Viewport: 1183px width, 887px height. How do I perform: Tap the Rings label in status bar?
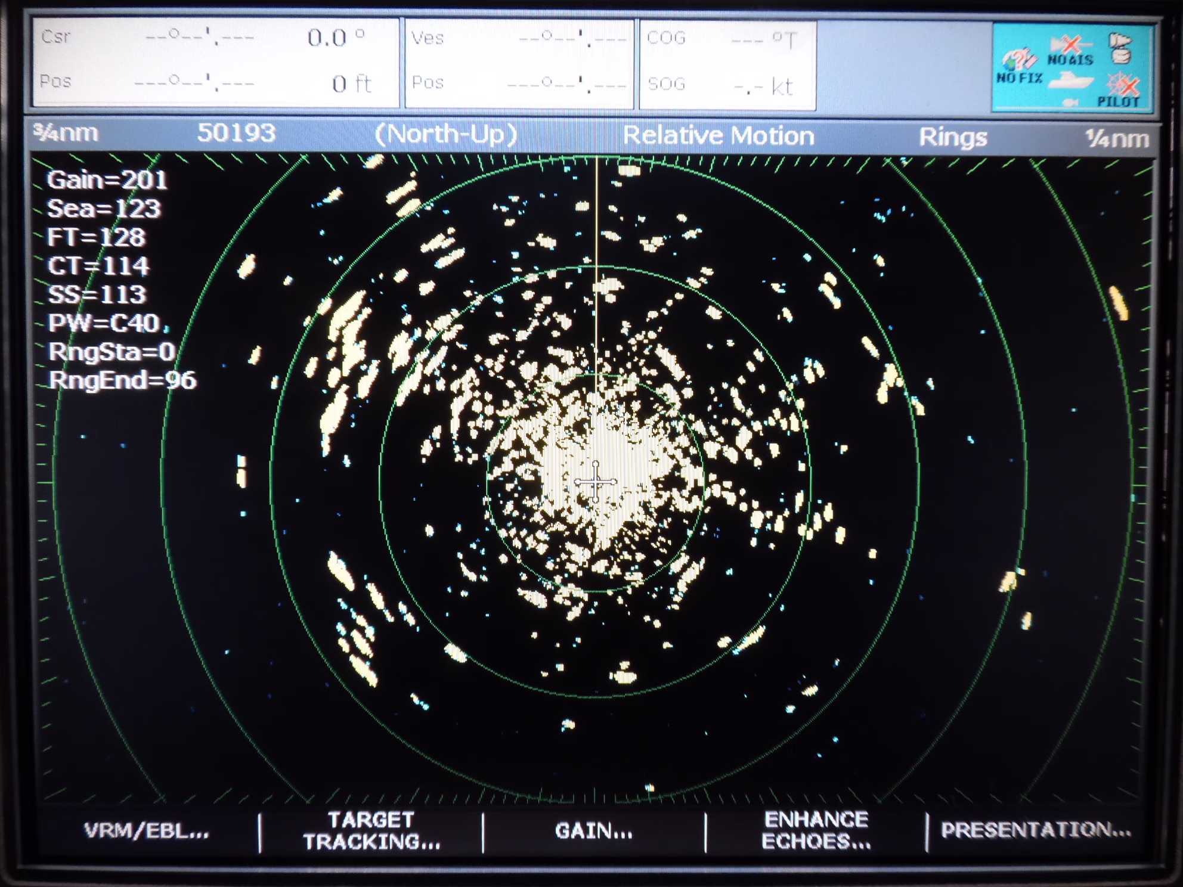(x=953, y=137)
